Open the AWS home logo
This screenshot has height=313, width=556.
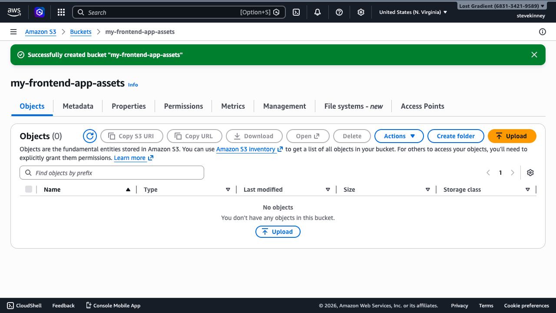(x=14, y=12)
